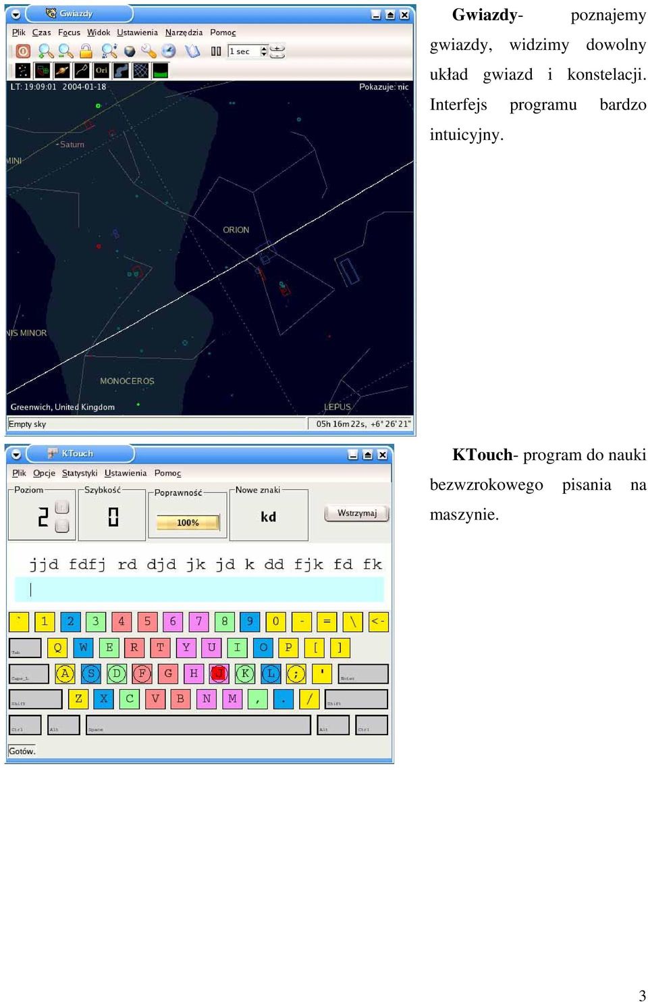
Task: Open Ustawienia menu in KTouch
Action: coord(126,473)
